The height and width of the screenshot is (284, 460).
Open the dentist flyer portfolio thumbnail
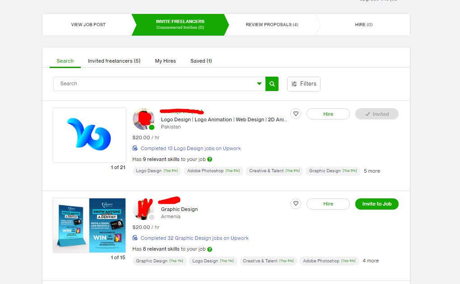(89, 225)
